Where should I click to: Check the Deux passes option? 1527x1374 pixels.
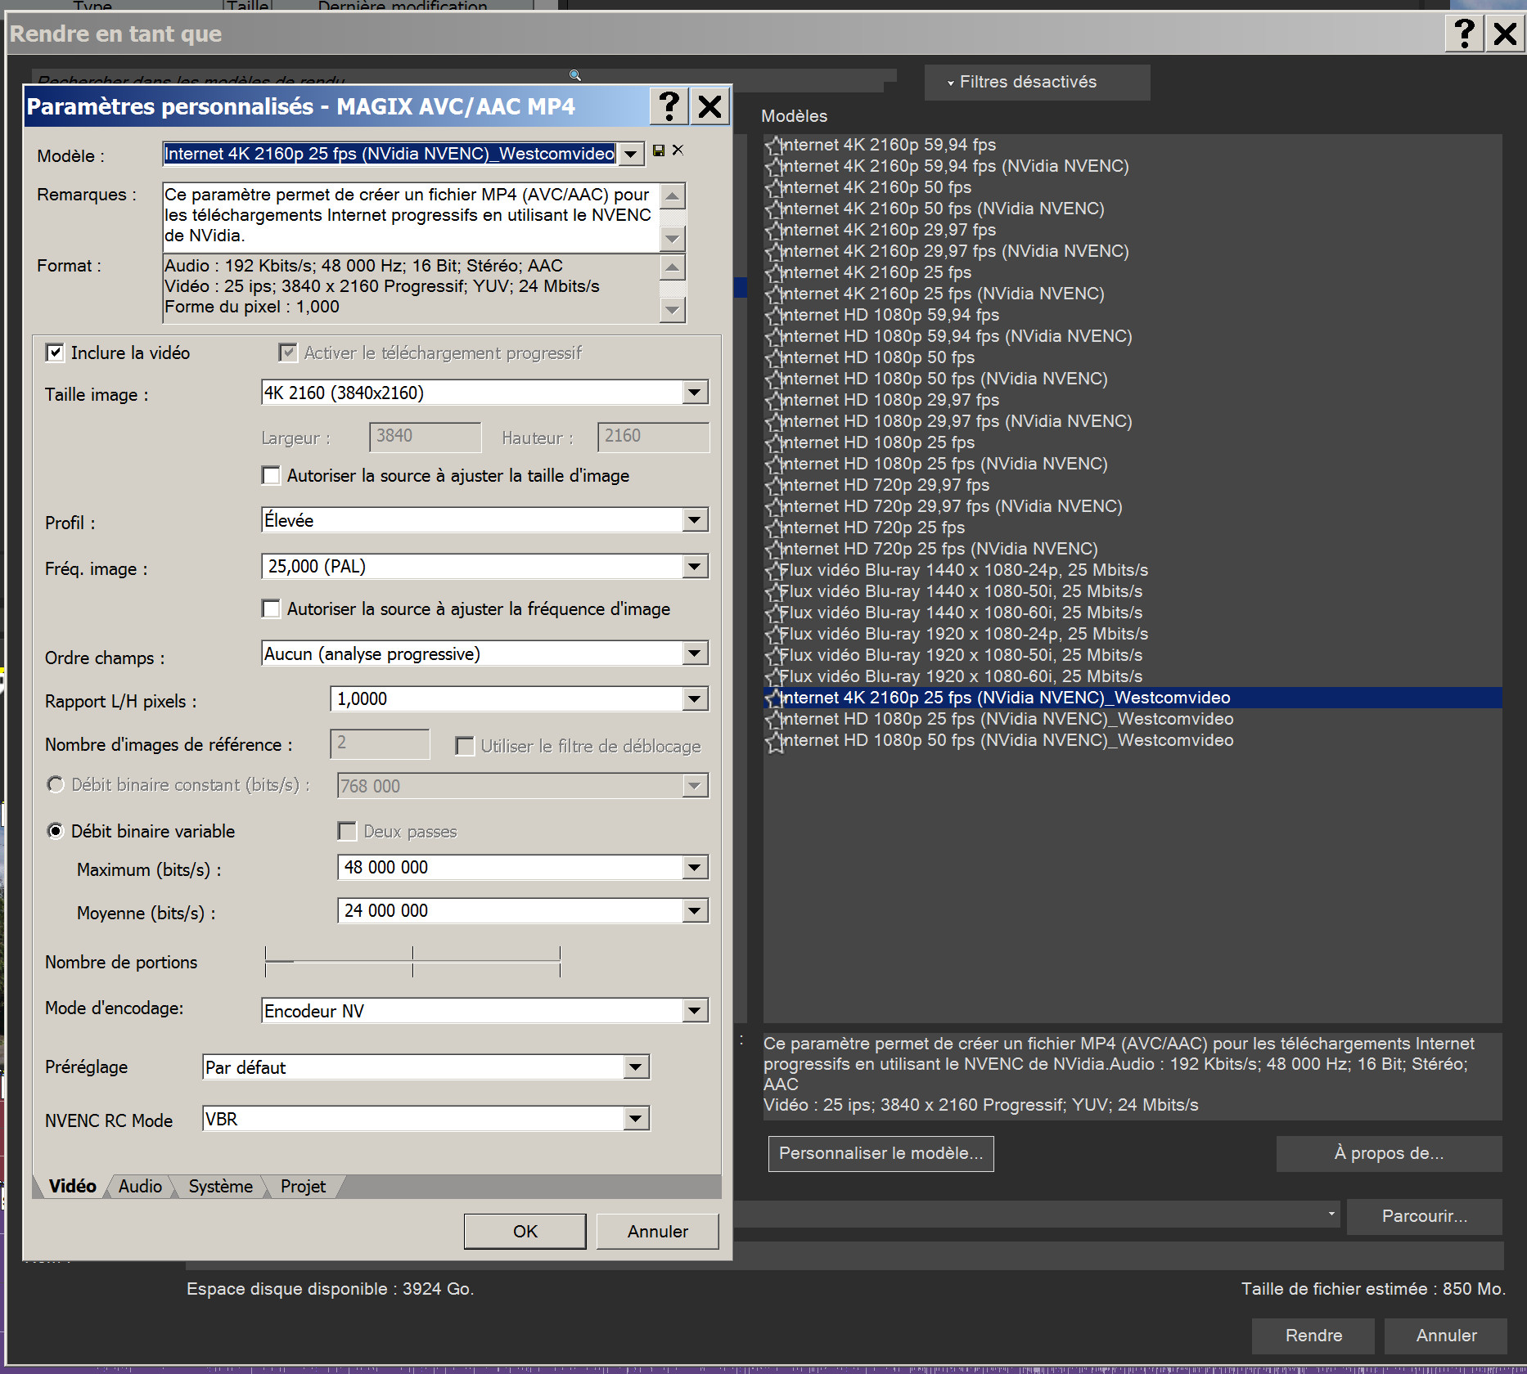click(x=347, y=831)
